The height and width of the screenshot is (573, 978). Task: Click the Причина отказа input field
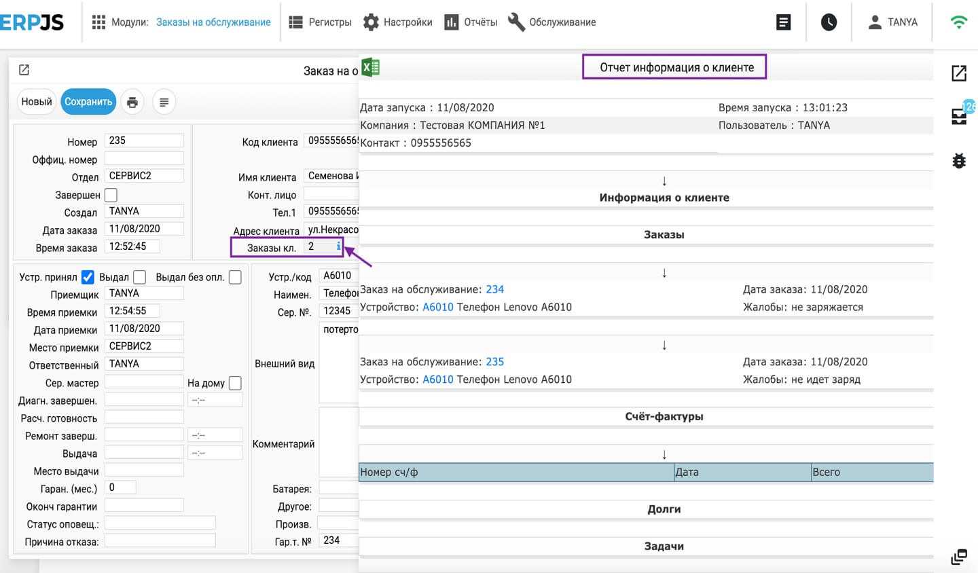pos(160,541)
